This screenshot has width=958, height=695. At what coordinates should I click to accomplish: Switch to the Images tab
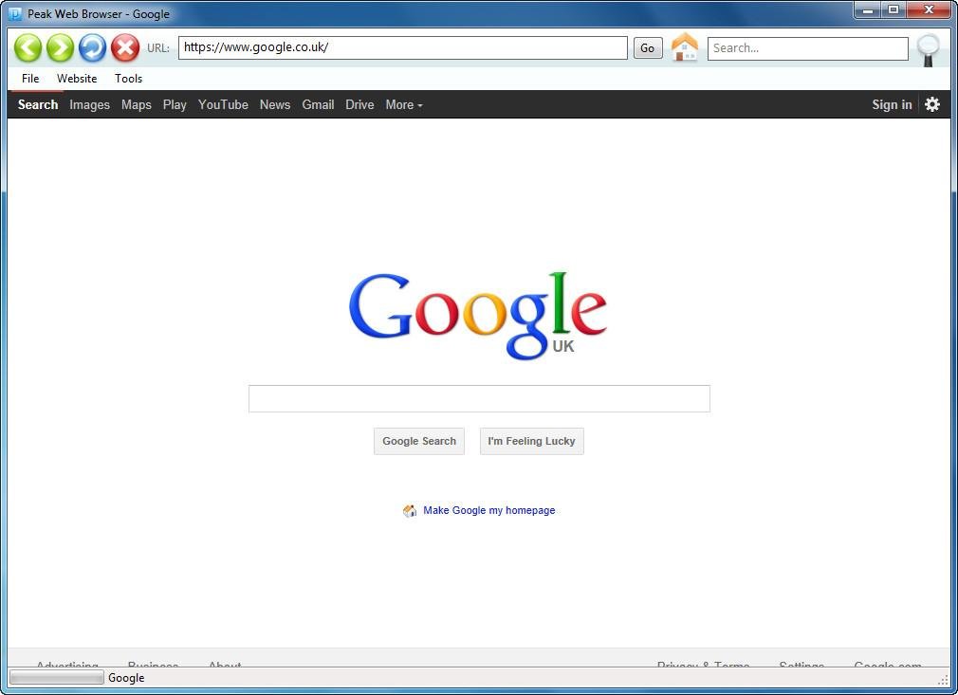(x=89, y=104)
